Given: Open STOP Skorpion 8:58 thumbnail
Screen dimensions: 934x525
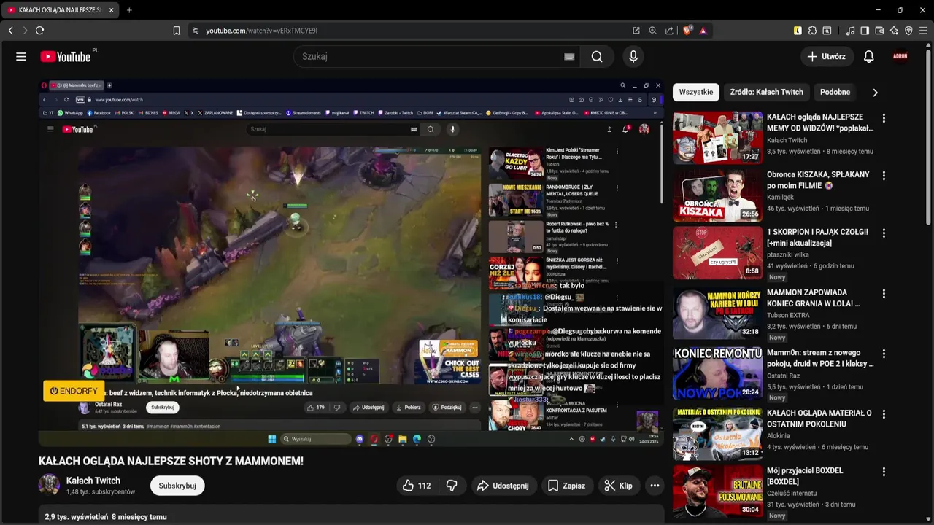Looking at the screenshot, I should [x=717, y=253].
